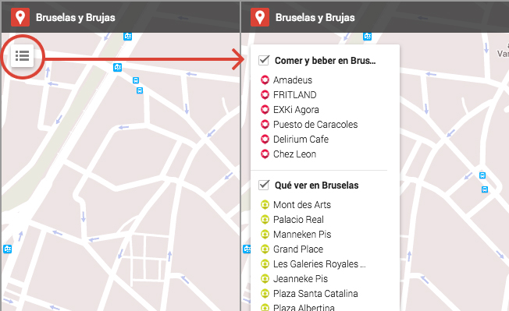Select EXKi Agora from the list
Viewport: 509px width, 311px height.
(x=296, y=110)
